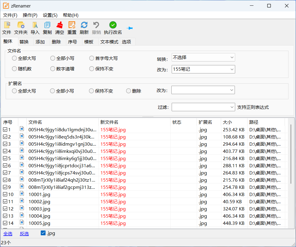Uncheck the checkbox for row 10 (10001.jpg)
The image size is (296, 247).
[5, 194]
